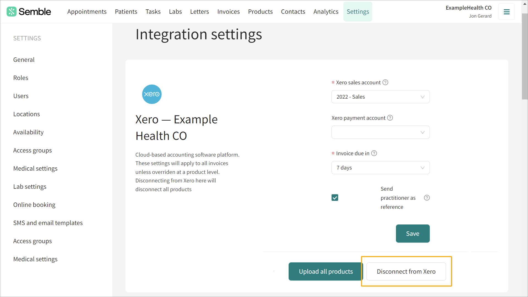Image resolution: width=528 pixels, height=297 pixels.
Task: Open Online booking in sidebar
Action: tap(34, 205)
